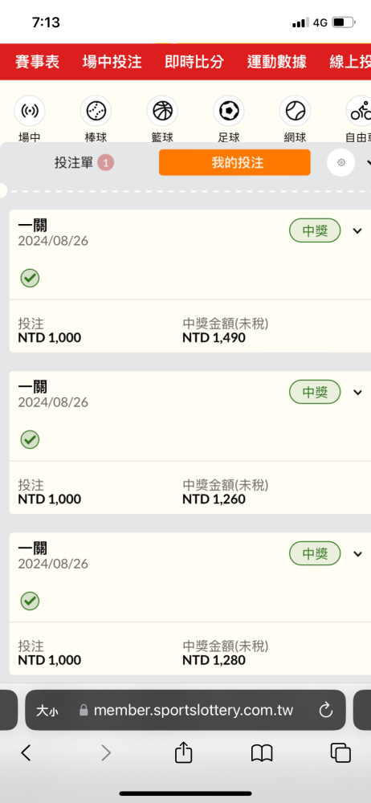Go back with Safari back arrow
This screenshot has height=803, width=371.
click(26, 752)
